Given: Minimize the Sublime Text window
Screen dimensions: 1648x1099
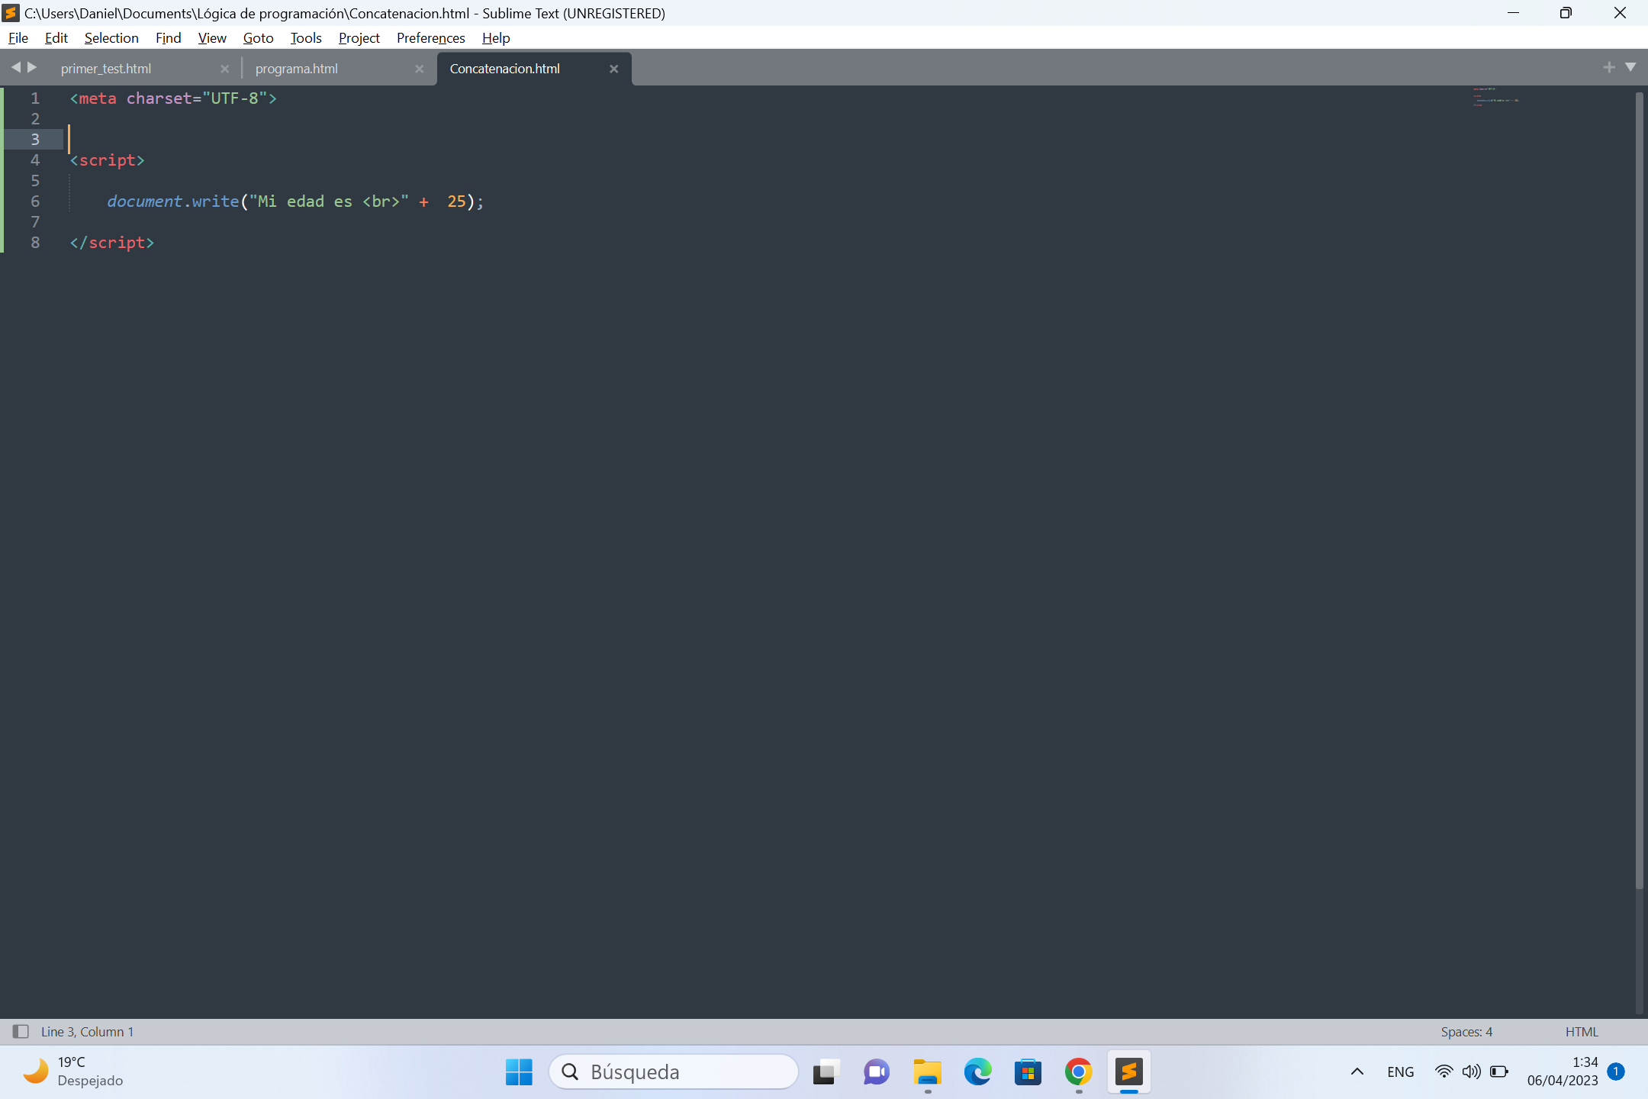Looking at the screenshot, I should click(x=1514, y=13).
